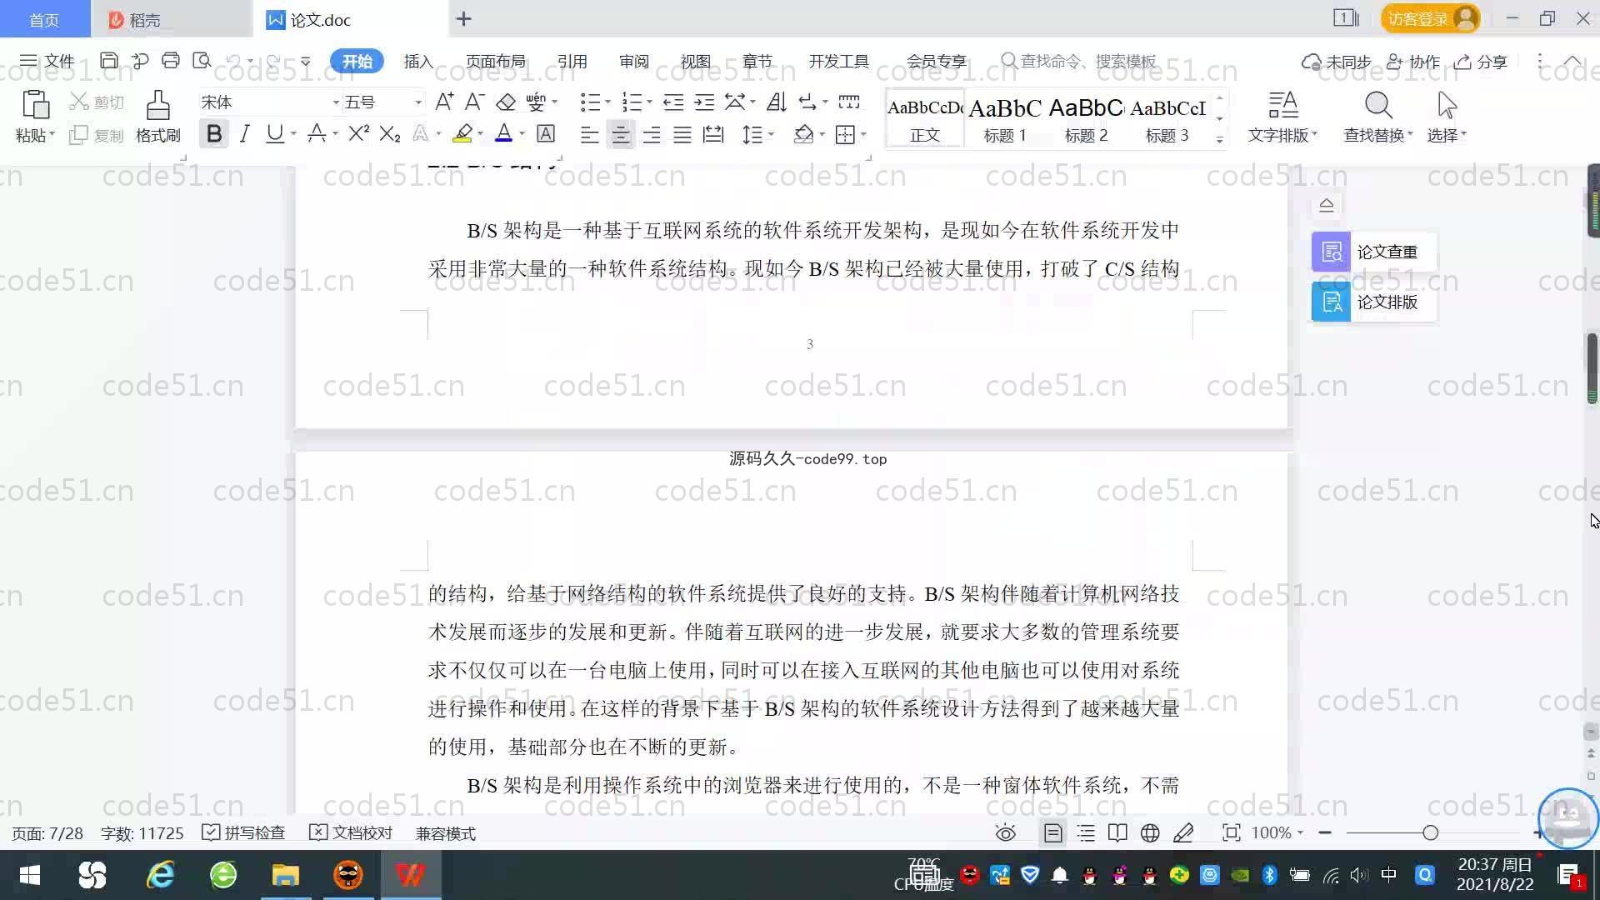Increase font size with A+ icon
The image size is (1600, 900).
point(444,102)
